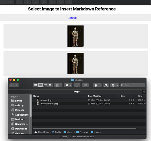Open github folder in Finder sidebar
The width and height of the screenshot is (151, 141).
[17, 101]
